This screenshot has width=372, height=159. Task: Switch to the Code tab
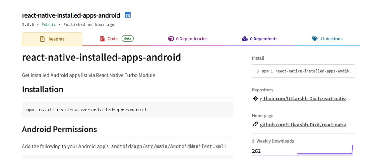117,39
